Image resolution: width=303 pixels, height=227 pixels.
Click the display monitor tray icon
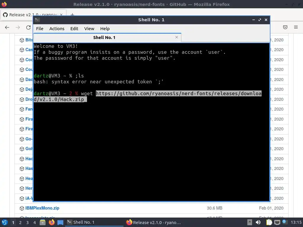point(277,222)
